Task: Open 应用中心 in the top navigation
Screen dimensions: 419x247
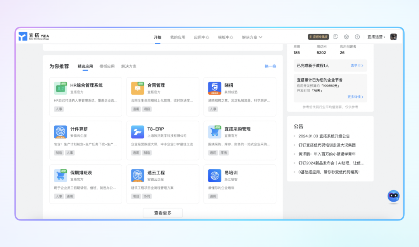Action: tap(201, 37)
